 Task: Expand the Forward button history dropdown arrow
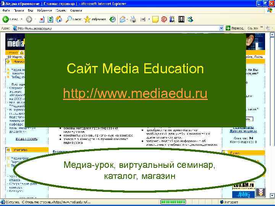35,19
